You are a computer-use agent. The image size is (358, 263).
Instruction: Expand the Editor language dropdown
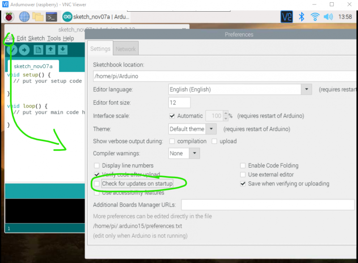[x=307, y=89]
